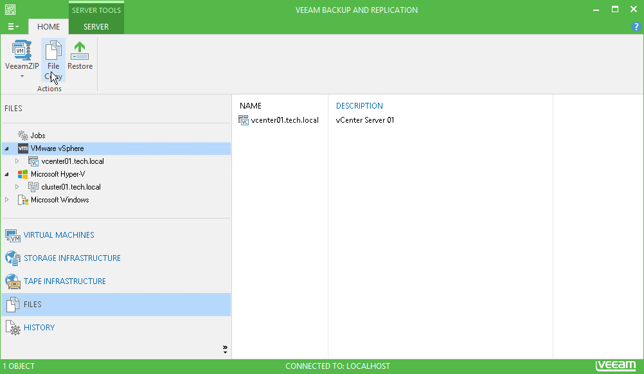644x374 pixels.
Task: Collapse the Microsoft Hyper-V node
Action: pos(6,174)
